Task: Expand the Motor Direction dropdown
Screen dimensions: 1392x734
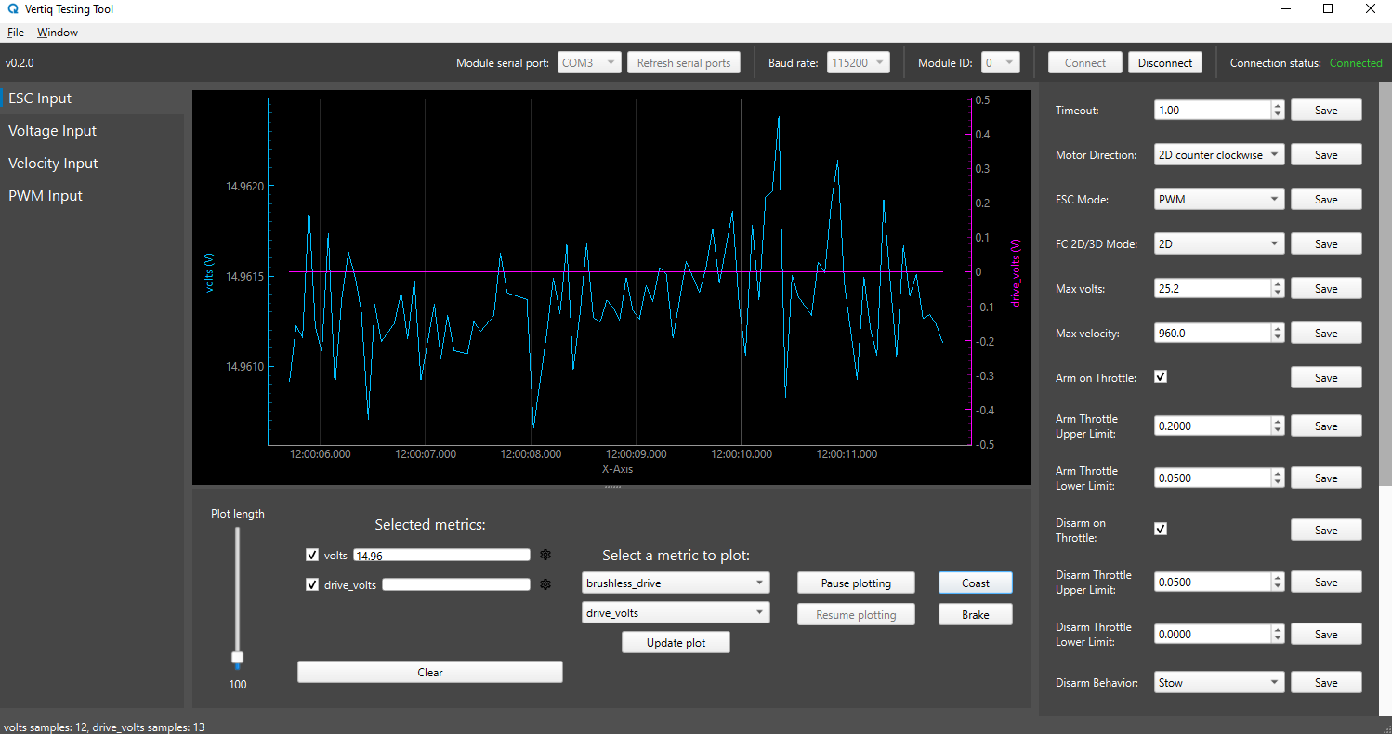Action: pyautogui.click(x=1219, y=155)
